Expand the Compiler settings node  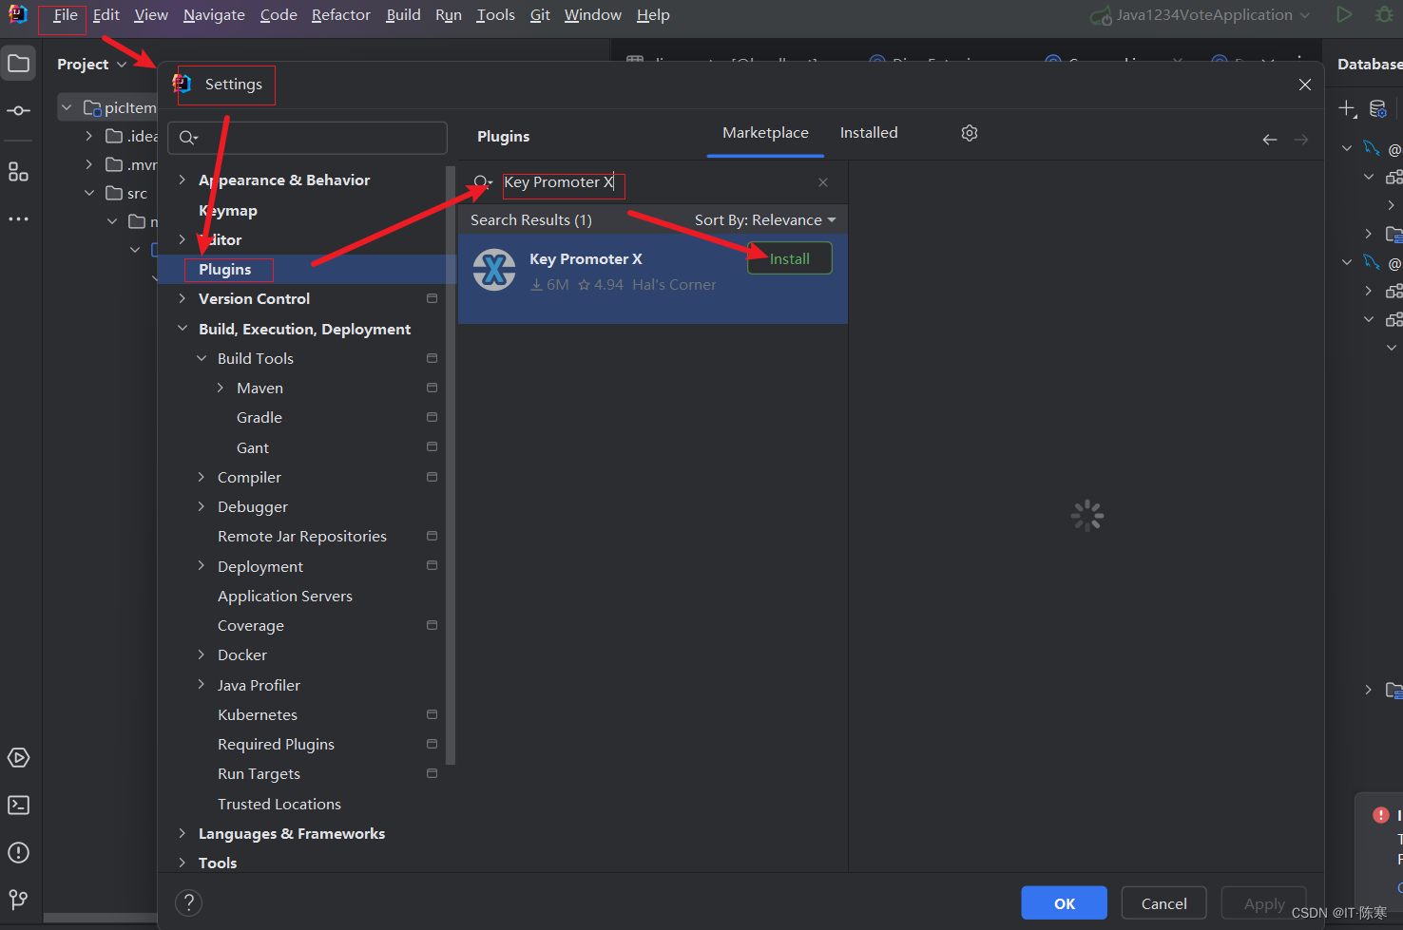click(x=202, y=477)
